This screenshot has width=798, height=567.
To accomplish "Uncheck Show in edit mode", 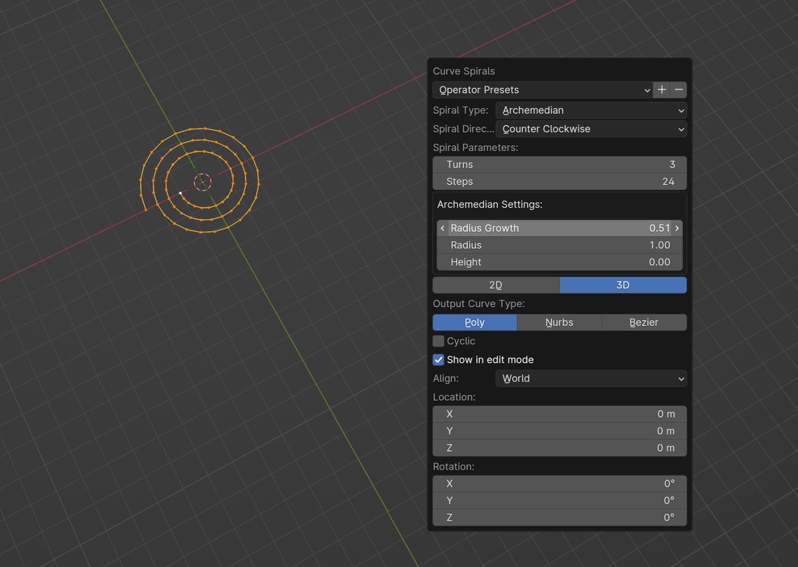I will pyautogui.click(x=438, y=360).
